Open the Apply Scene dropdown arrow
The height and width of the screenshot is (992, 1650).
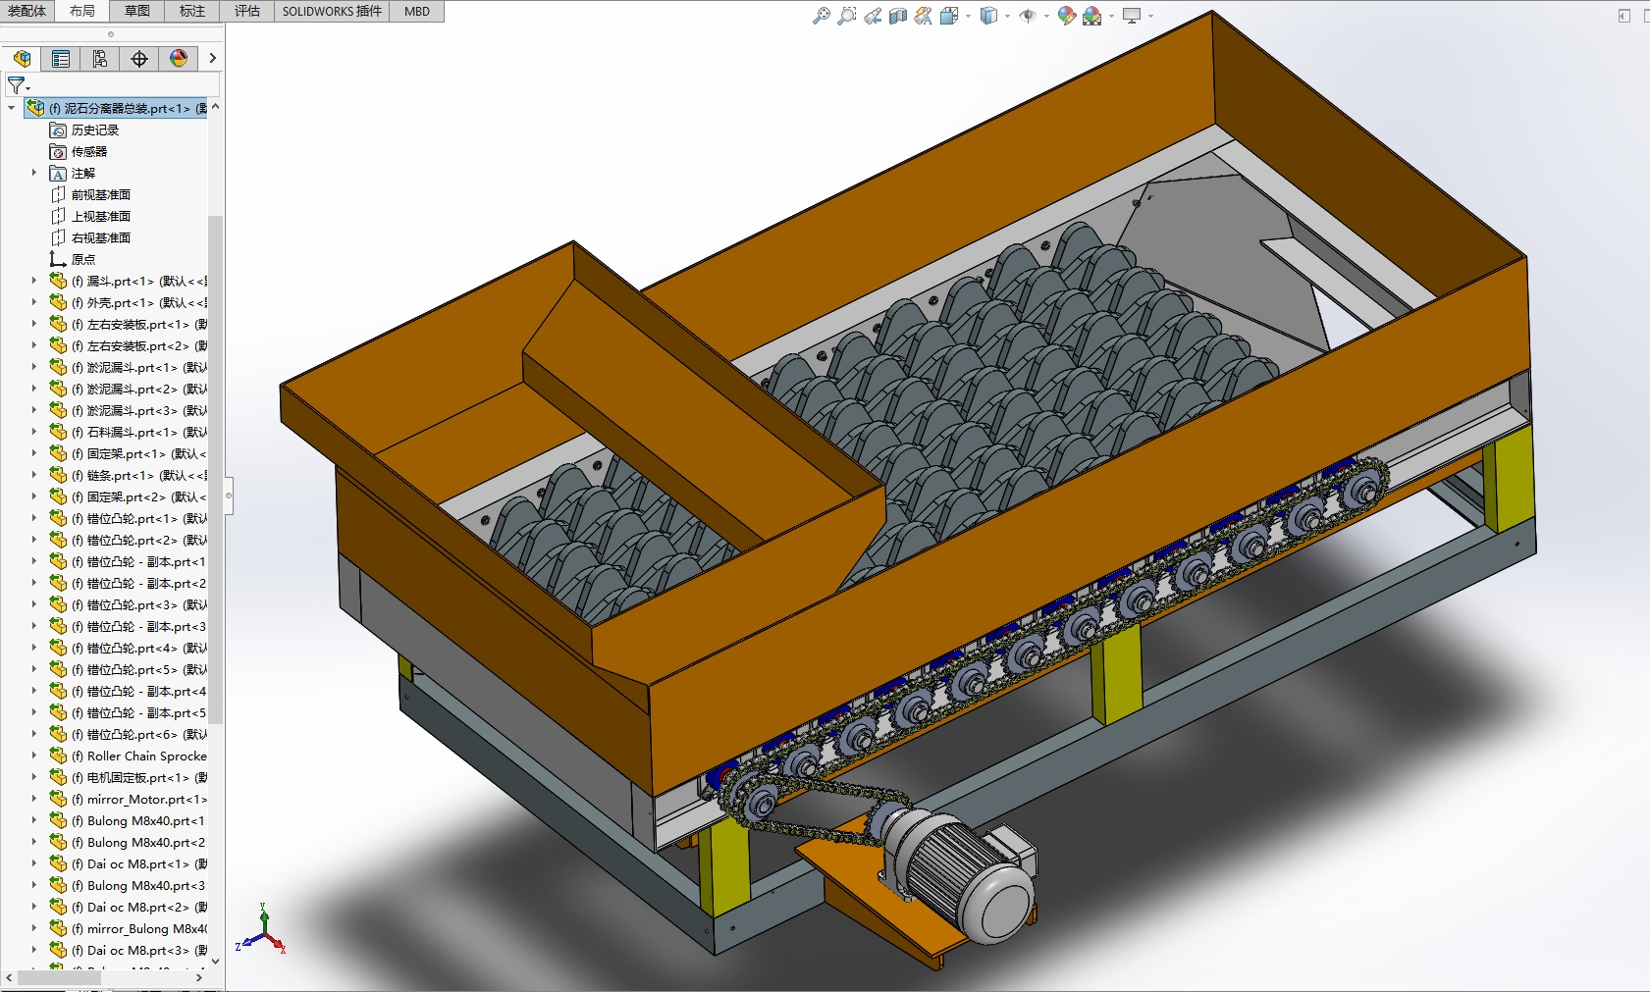tap(1111, 16)
